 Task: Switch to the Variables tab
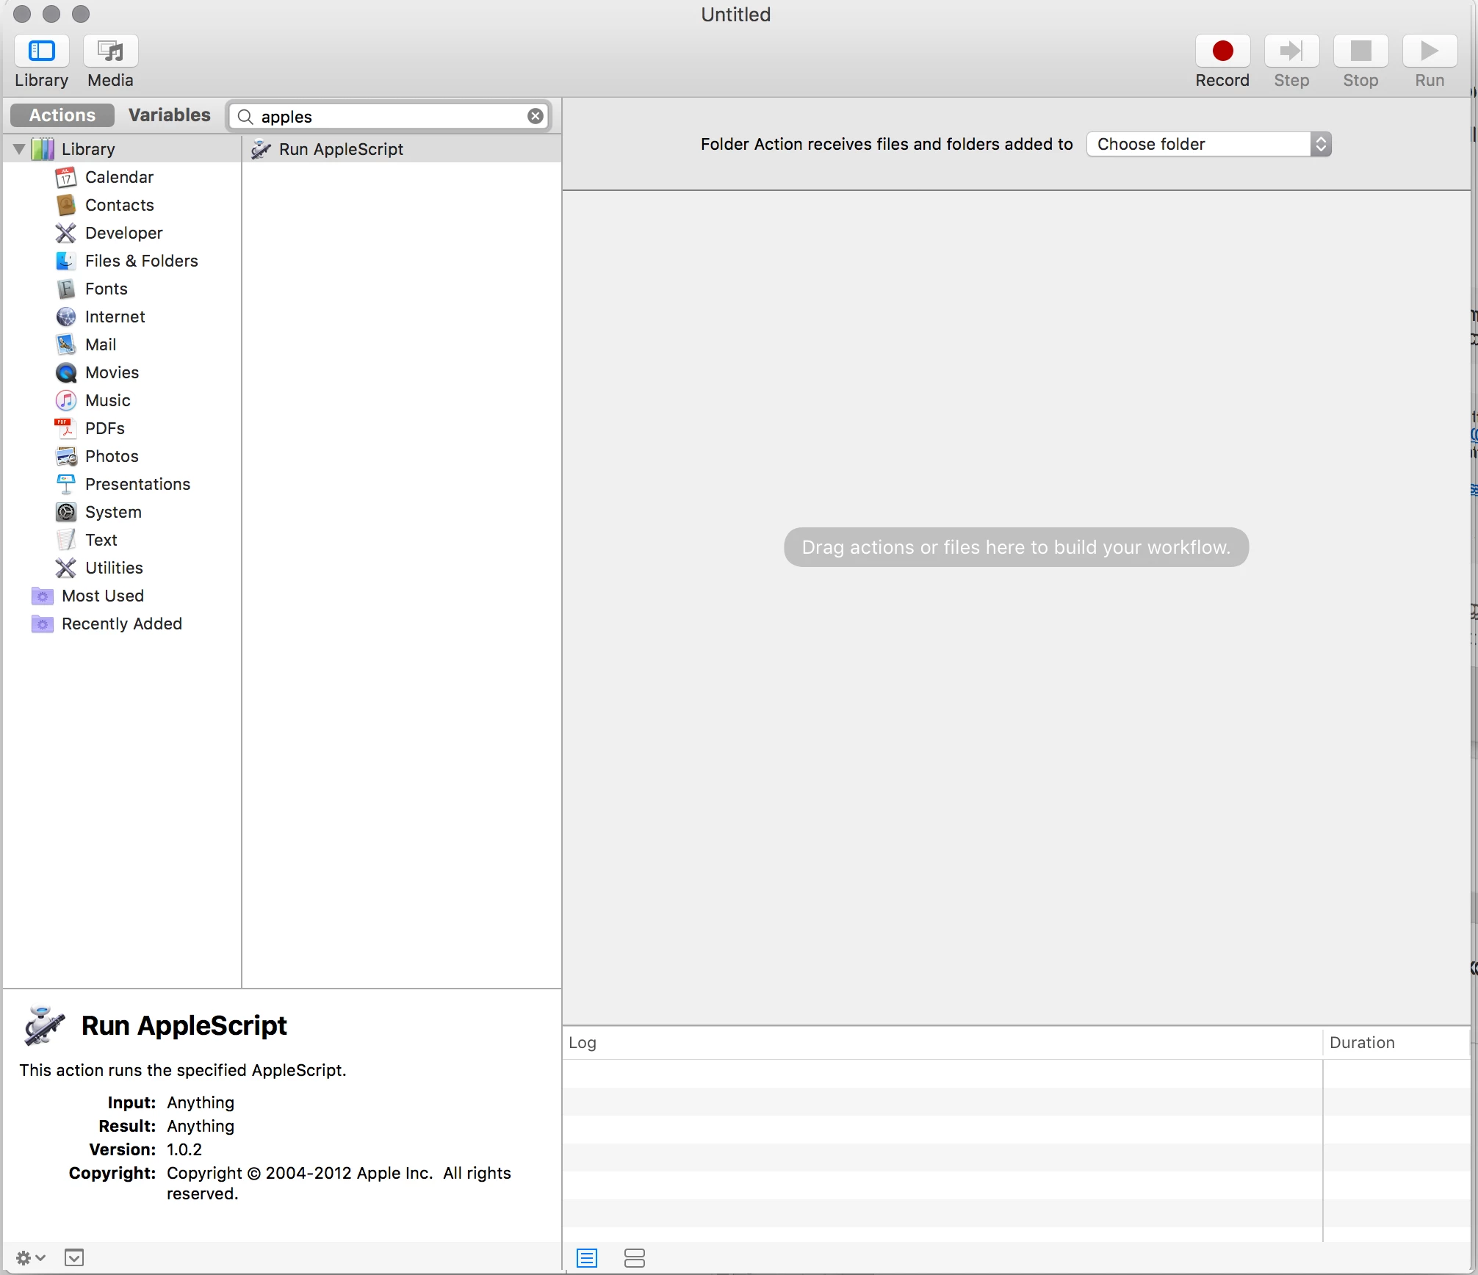pos(169,115)
